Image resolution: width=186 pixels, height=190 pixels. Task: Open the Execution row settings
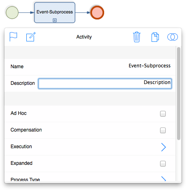[90, 147]
